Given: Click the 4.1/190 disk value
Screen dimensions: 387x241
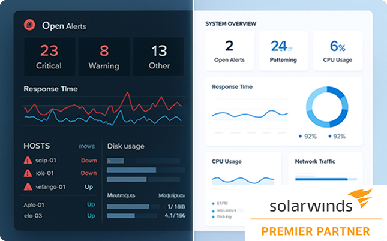Looking at the screenshot, I should (175, 216).
